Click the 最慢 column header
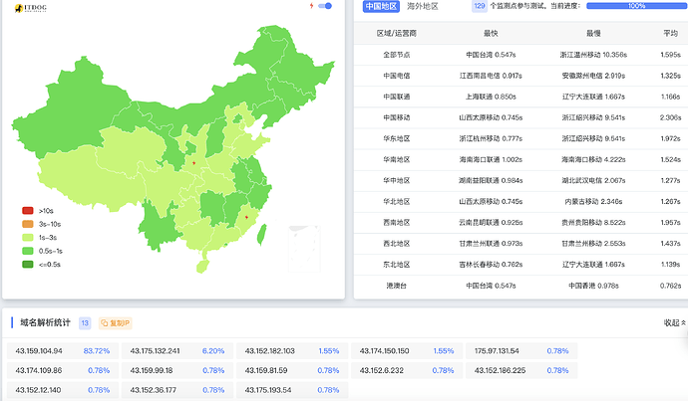 pos(593,33)
